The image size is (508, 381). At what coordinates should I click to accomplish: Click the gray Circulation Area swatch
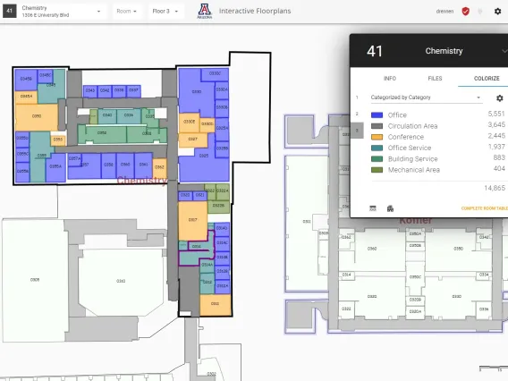(x=377, y=126)
